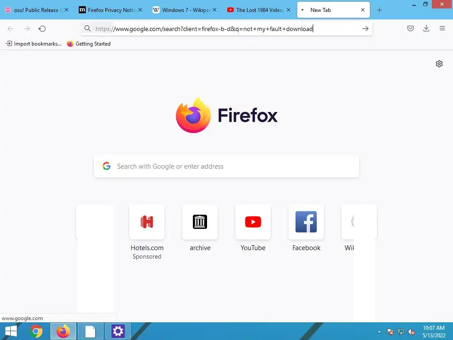Click the Google G icon in search box
453x340 pixels.
pyautogui.click(x=107, y=166)
